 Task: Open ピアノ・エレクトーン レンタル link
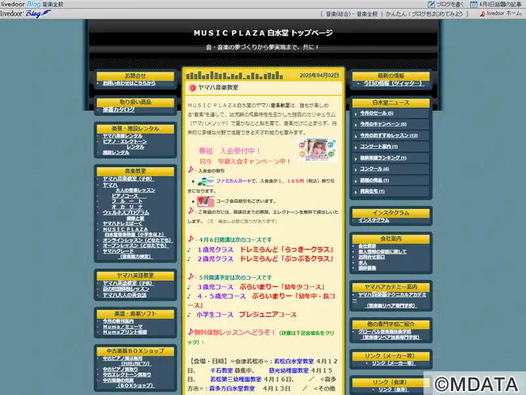click(x=125, y=144)
